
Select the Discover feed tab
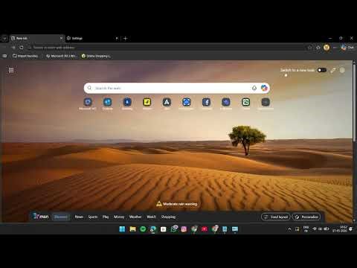coord(61,217)
